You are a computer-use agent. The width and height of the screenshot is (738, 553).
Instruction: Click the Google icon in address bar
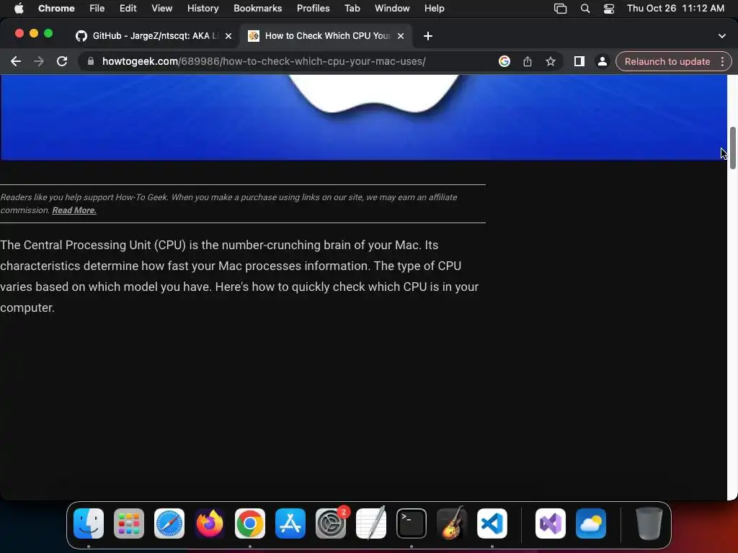tap(504, 61)
